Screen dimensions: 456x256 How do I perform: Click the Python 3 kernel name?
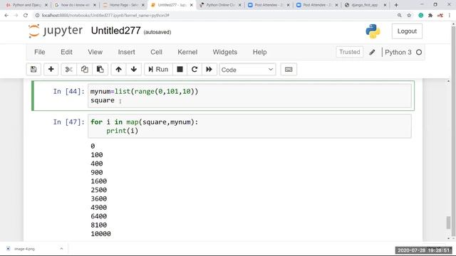(x=398, y=52)
